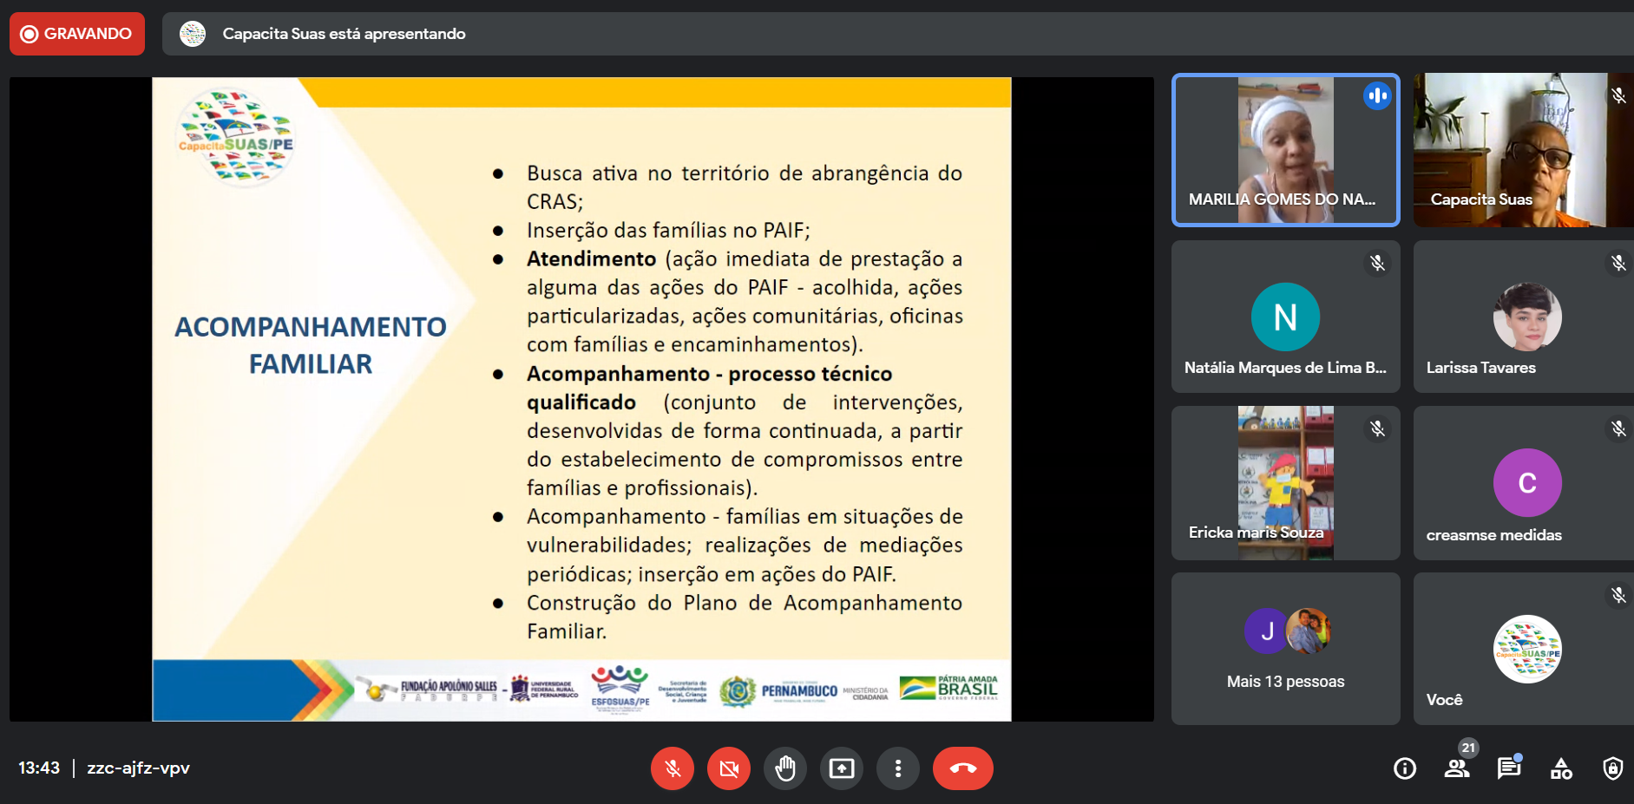Click the present screen icon
Viewport: 1634px width, 804px height.
click(x=842, y=768)
